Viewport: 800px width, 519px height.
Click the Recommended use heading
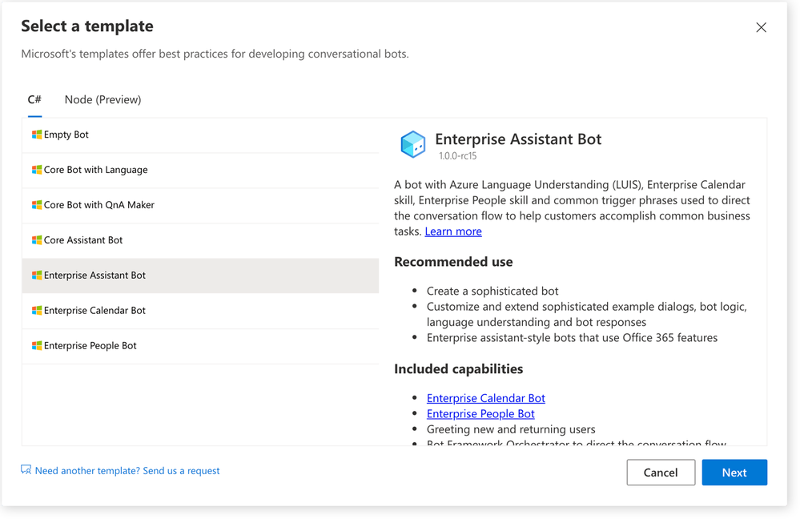[x=453, y=262]
